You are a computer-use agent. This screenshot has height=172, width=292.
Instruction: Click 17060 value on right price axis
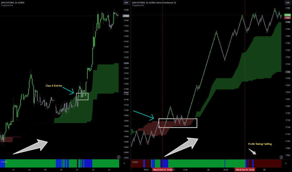point(288,155)
